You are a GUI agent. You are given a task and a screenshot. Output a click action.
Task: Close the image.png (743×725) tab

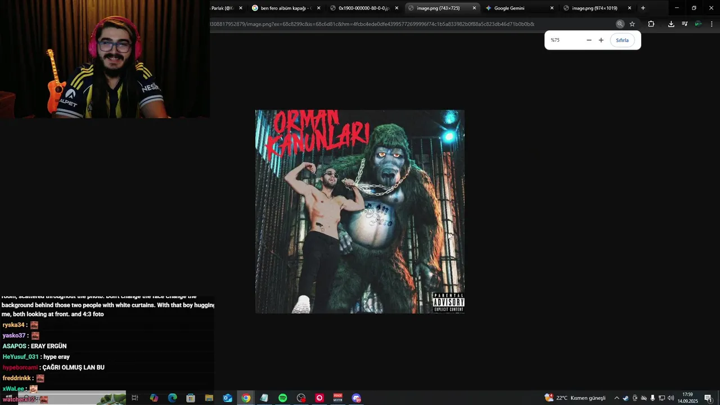[x=474, y=8]
